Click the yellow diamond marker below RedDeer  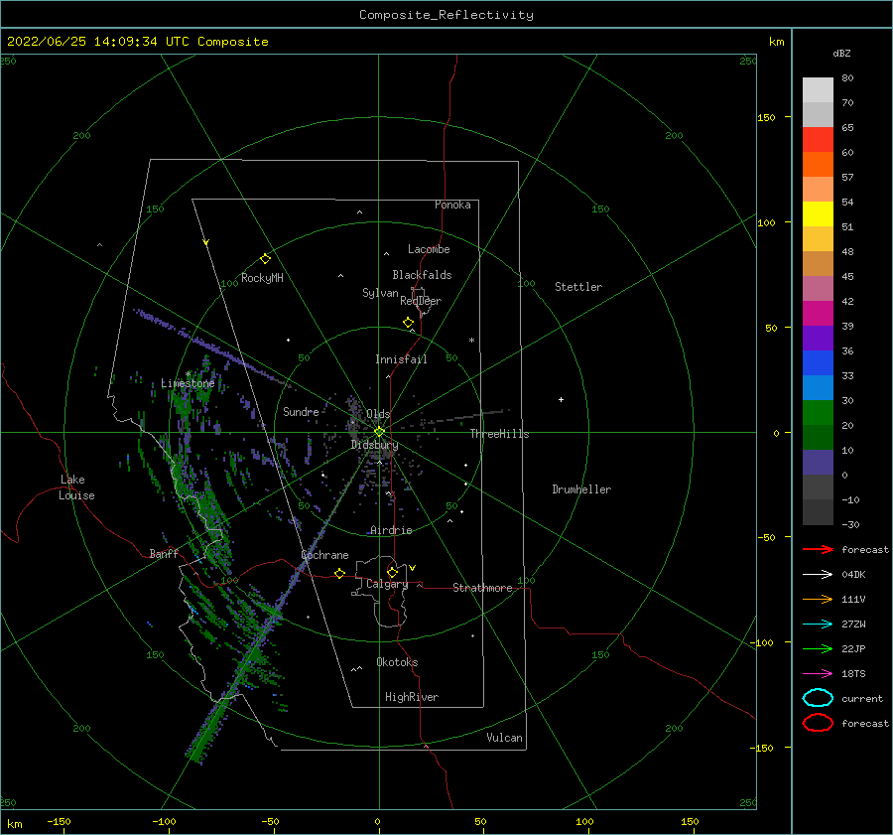tap(408, 323)
